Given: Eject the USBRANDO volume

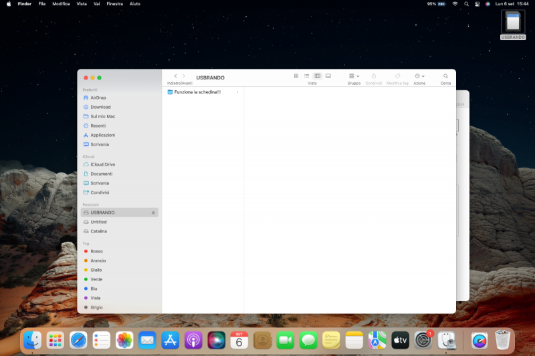Looking at the screenshot, I should [153, 212].
